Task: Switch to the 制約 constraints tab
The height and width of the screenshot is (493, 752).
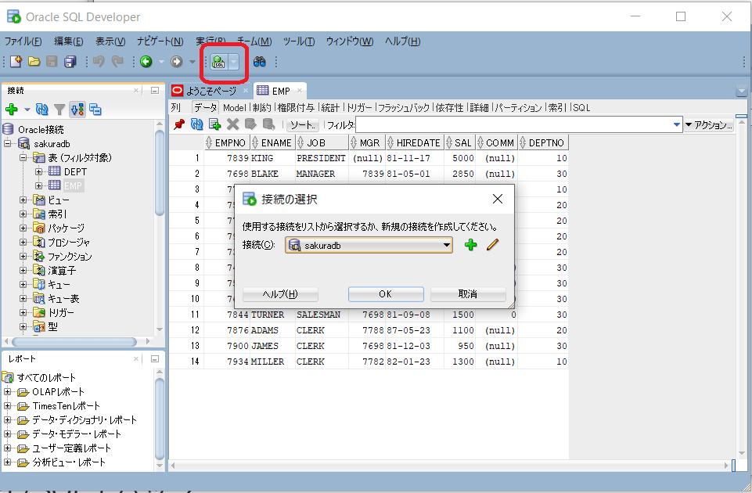Action: tap(262, 108)
